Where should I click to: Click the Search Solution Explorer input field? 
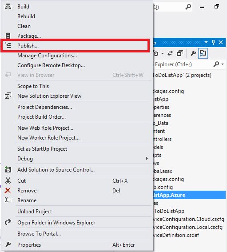[x=182, y=64]
